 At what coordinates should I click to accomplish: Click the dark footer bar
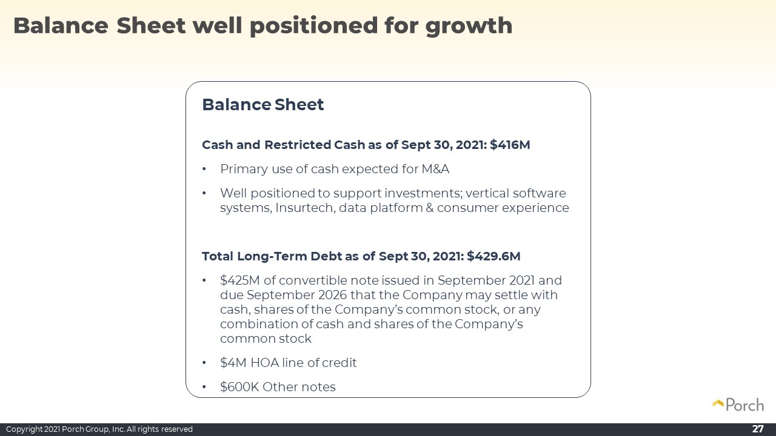point(388,429)
